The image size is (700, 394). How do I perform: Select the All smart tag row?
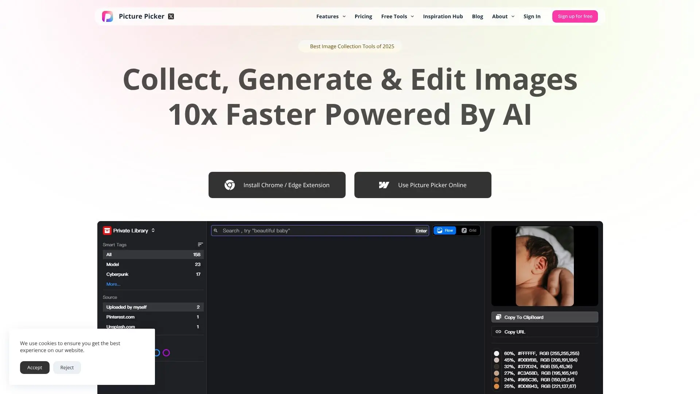[x=153, y=255]
